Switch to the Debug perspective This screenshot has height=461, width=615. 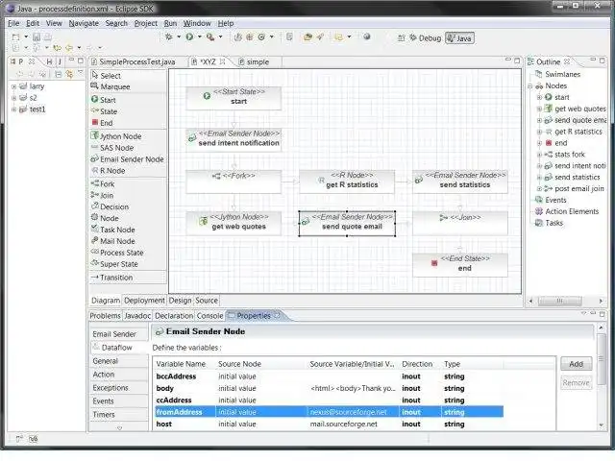(425, 38)
